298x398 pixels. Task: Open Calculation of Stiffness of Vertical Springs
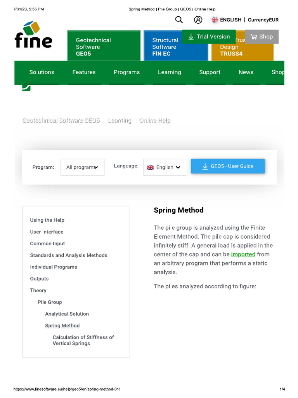click(x=83, y=340)
